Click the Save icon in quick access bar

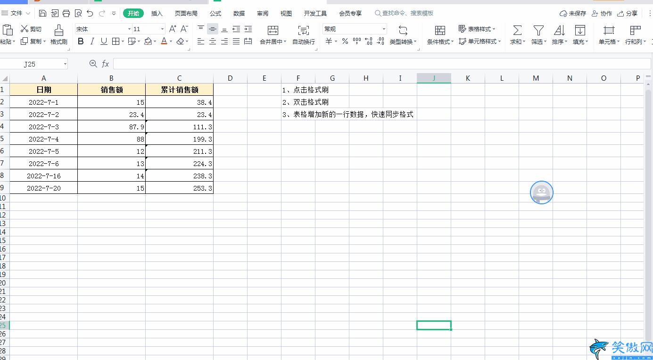(43, 13)
